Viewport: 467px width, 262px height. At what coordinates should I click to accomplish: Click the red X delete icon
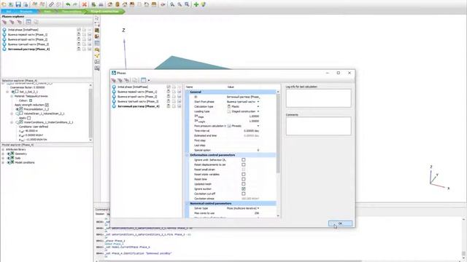(x=85, y=4)
